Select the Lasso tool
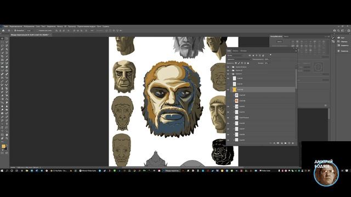The width and height of the screenshot is (351, 197). click(x=2, y=45)
